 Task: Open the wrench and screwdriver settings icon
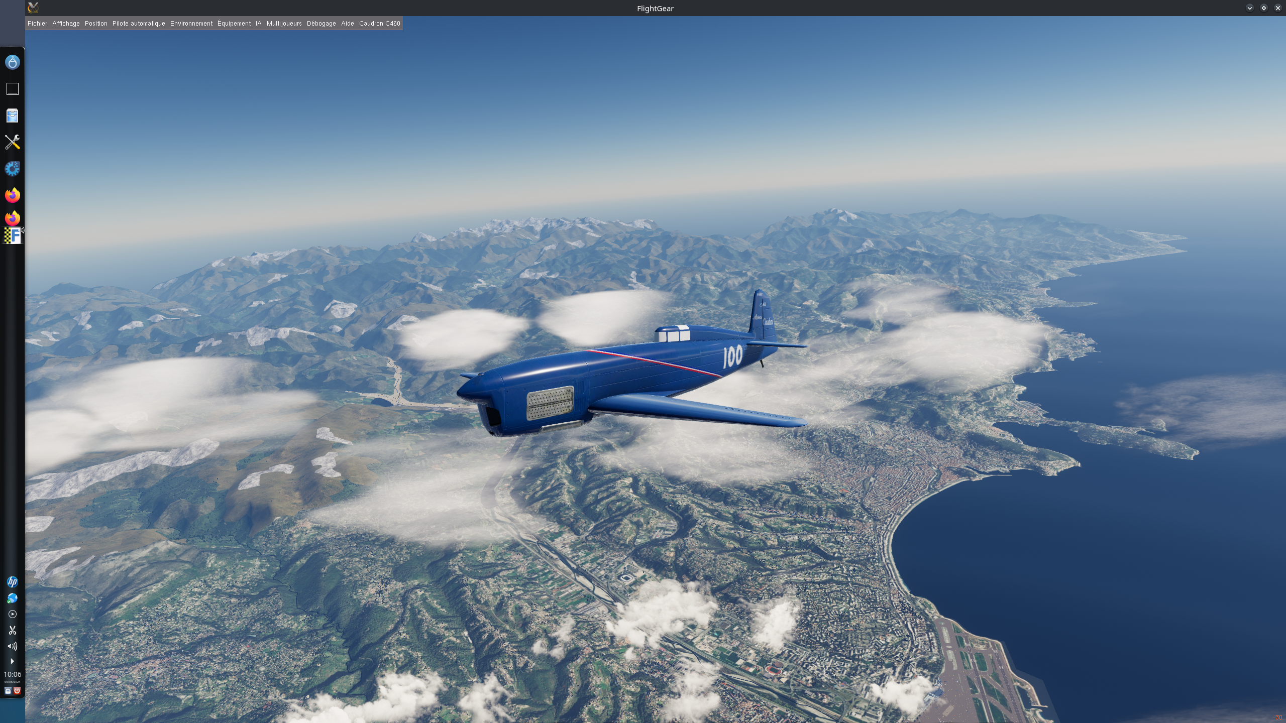13,142
